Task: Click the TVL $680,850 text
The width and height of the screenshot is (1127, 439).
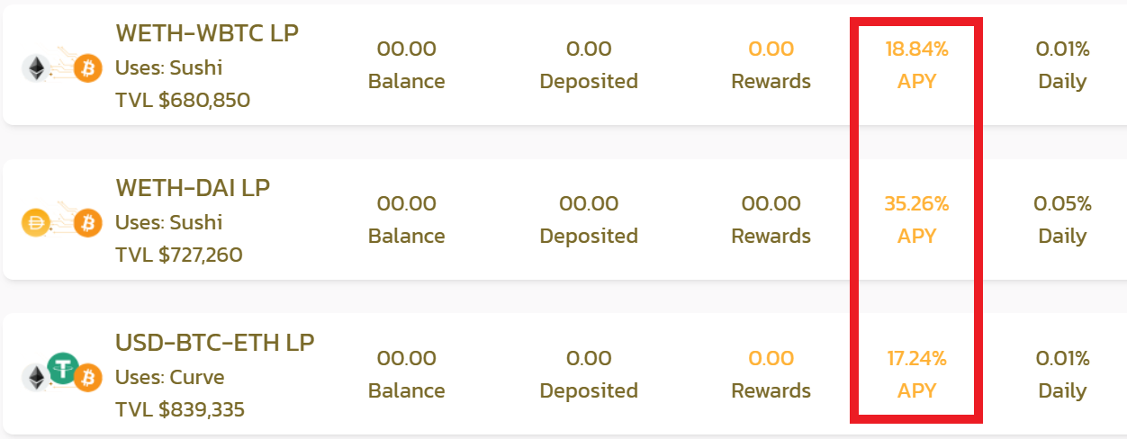Action: coord(183,100)
